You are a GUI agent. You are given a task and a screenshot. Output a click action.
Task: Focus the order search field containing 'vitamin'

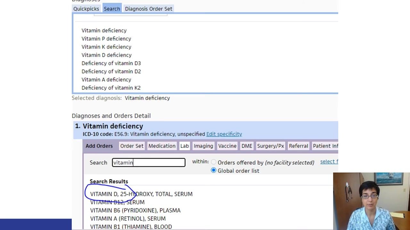click(149, 163)
